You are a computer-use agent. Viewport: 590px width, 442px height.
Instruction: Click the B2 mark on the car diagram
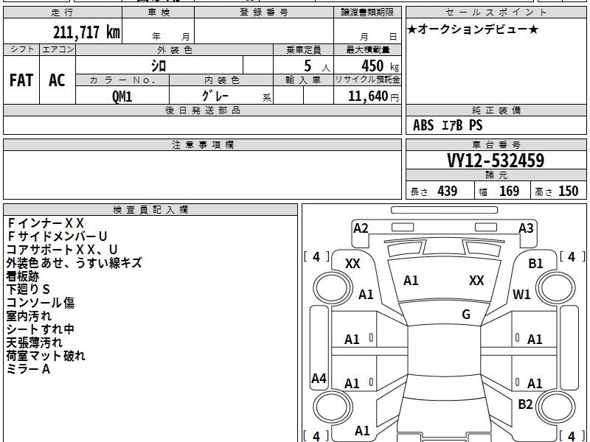tap(525, 404)
